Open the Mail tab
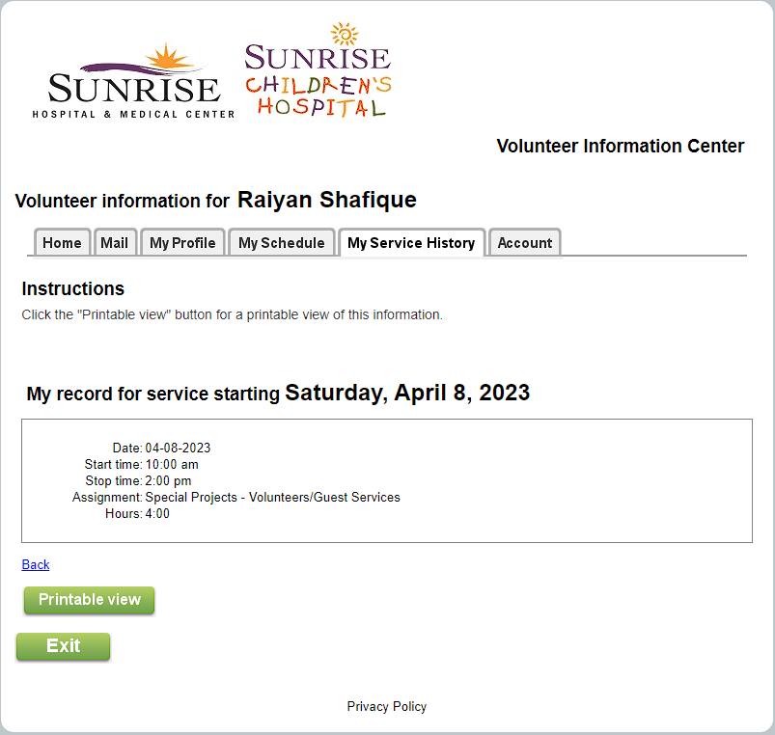This screenshot has width=775, height=735. click(114, 243)
